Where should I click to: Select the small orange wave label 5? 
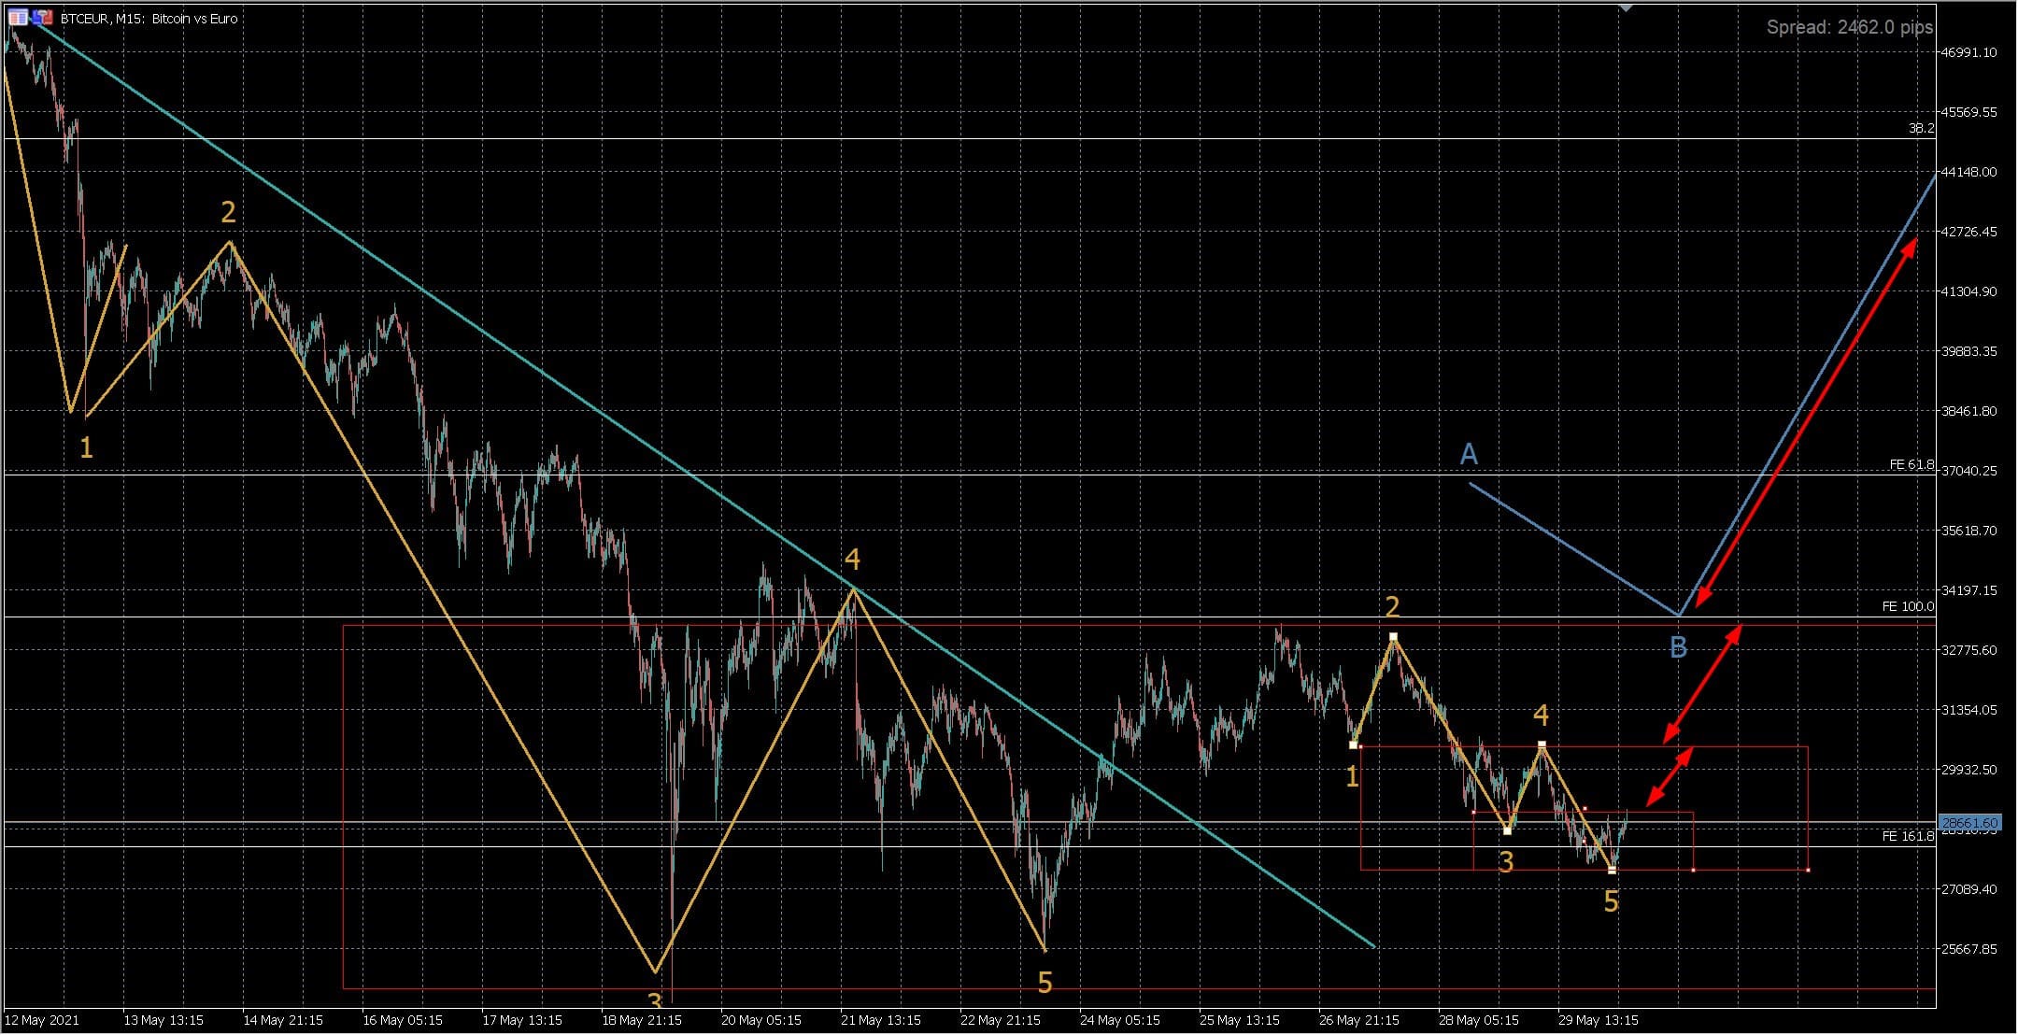[1611, 900]
